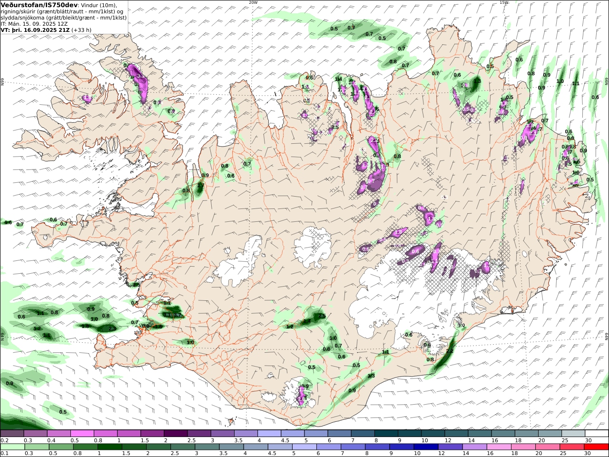Click the '(+33 h)' forecast offset text
The image size is (609, 457).
tap(82, 30)
